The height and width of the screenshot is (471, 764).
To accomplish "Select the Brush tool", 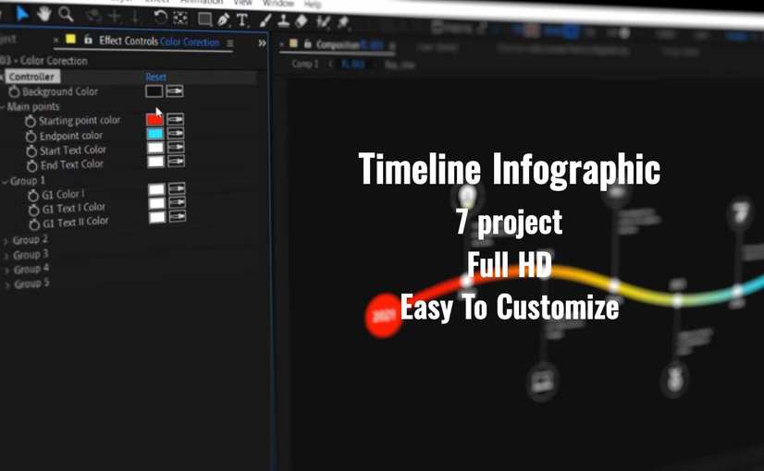I will point(265,20).
